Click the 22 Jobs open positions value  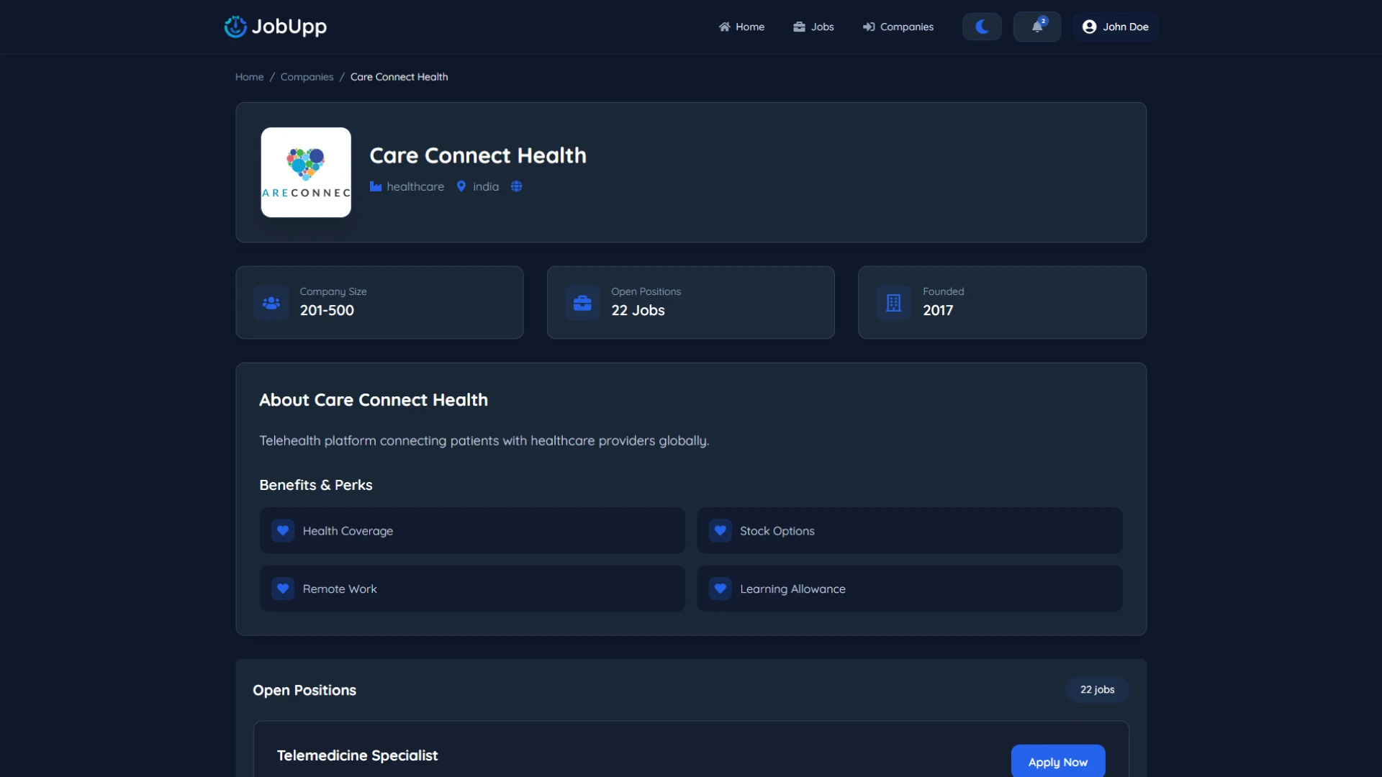point(638,310)
